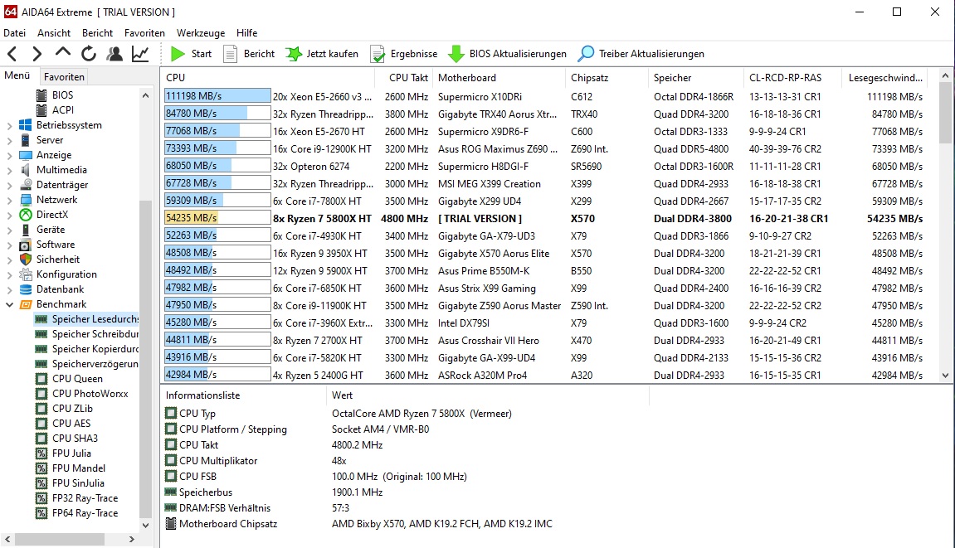Click the DirectX Xbox icon
This screenshot has width=955, height=548.
(x=26, y=215)
